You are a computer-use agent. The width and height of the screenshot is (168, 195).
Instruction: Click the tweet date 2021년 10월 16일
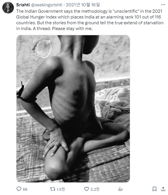pos(83,5)
